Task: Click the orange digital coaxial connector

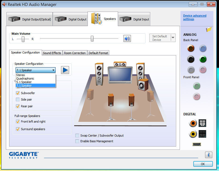Action: [193, 123]
